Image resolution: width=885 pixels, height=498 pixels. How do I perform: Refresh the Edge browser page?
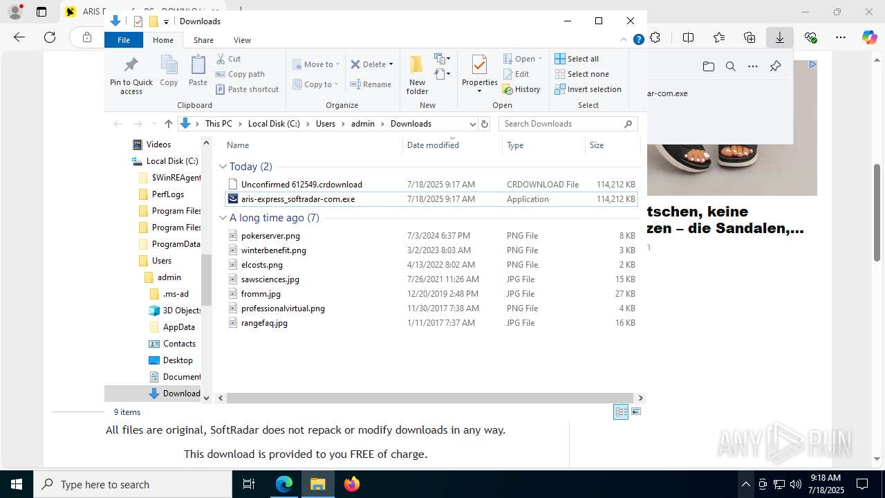(x=50, y=37)
